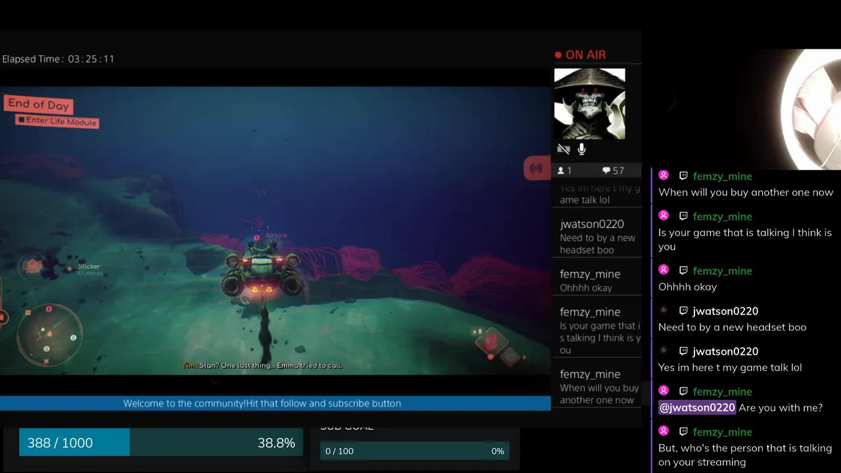Open femzy_mine above overlay 'Ohhhh okay'
This screenshot has width=841, height=473.
(x=590, y=274)
